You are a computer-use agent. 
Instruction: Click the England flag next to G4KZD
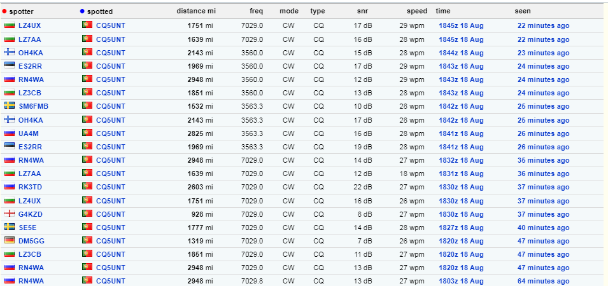pos(10,214)
